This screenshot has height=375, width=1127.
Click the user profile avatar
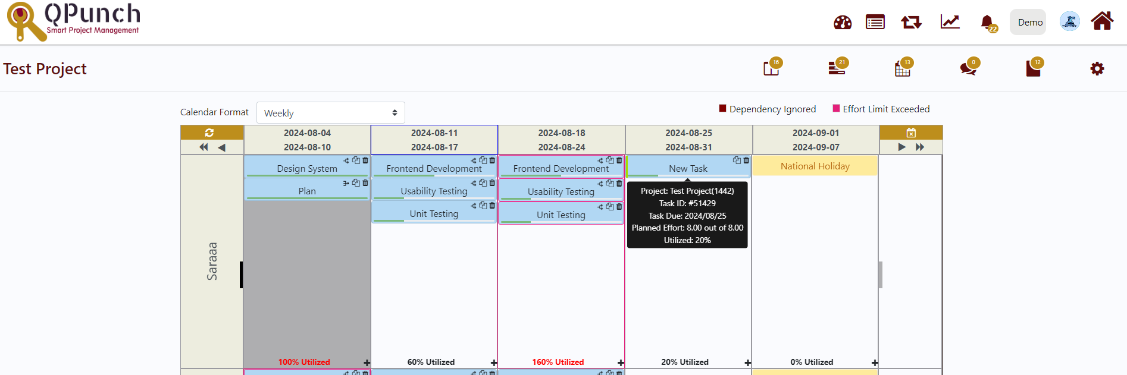tap(1069, 22)
